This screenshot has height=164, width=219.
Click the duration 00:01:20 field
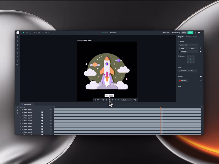pyautogui.click(x=183, y=71)
